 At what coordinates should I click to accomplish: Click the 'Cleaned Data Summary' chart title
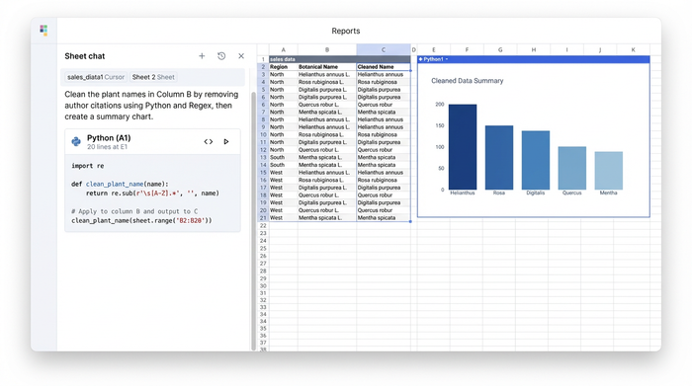click(467, 81)
